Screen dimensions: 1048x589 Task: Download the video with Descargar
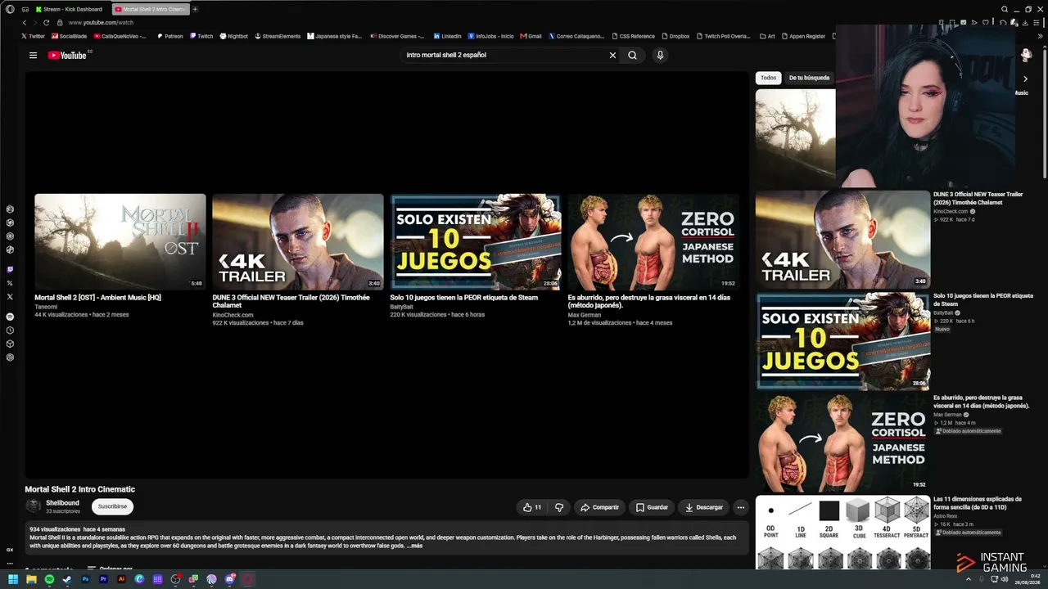coord(704,507)
